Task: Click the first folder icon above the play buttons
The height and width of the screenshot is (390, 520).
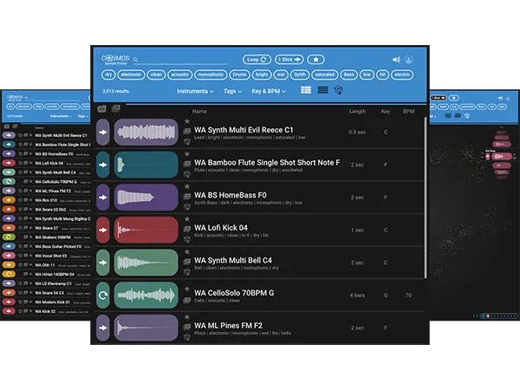Action: [x=101, y=108]
